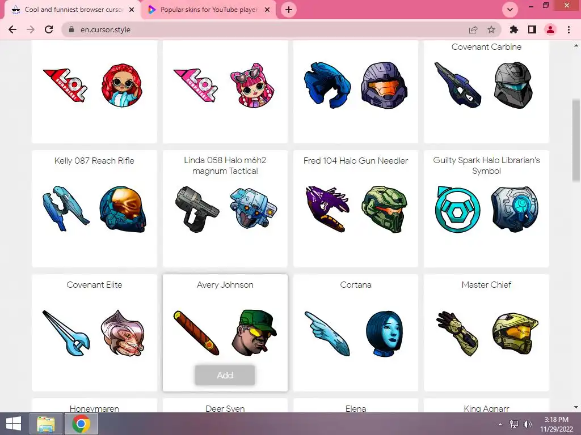Select the Avery Johnson cigar cursor
The height and width of the screenshot is (435, 581).
tap(196, 333)
